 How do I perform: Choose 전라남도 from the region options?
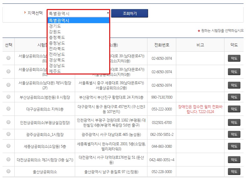pos(79,54)
